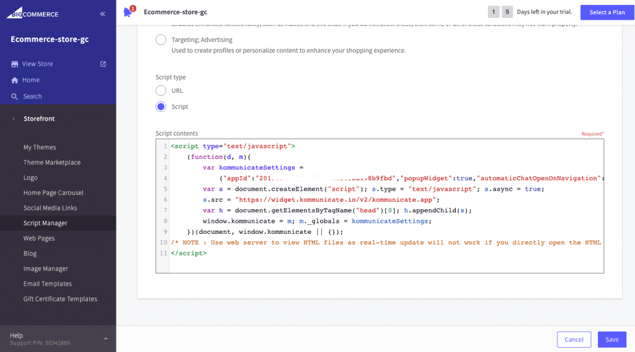Open Social Media Links
The width and height of the screenshot is (635, 352).
[x=50, y=208]
